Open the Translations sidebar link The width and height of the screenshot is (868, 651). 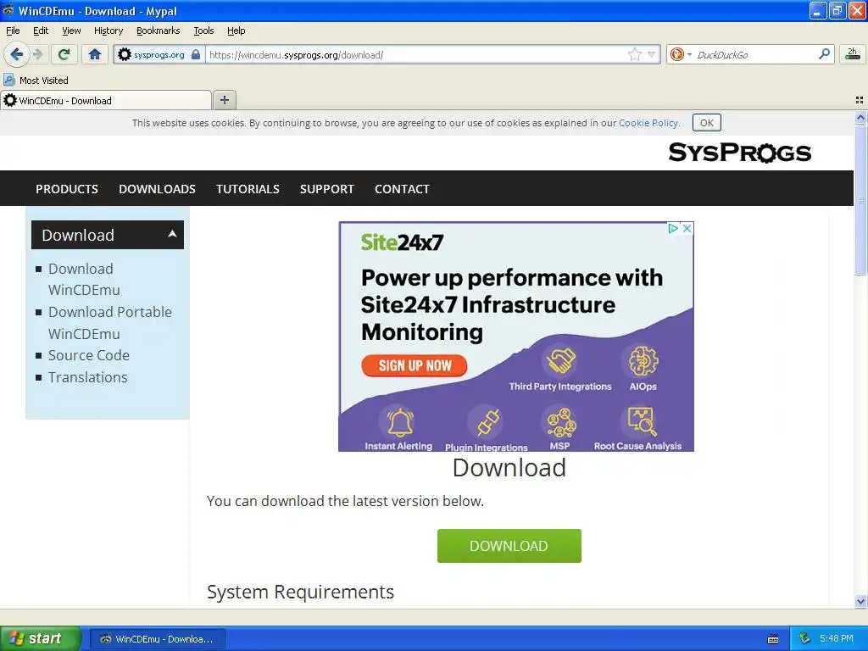87,377
